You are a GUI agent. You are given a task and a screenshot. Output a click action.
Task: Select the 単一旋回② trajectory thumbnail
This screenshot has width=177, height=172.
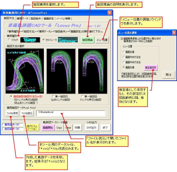(x=93, y=71)
